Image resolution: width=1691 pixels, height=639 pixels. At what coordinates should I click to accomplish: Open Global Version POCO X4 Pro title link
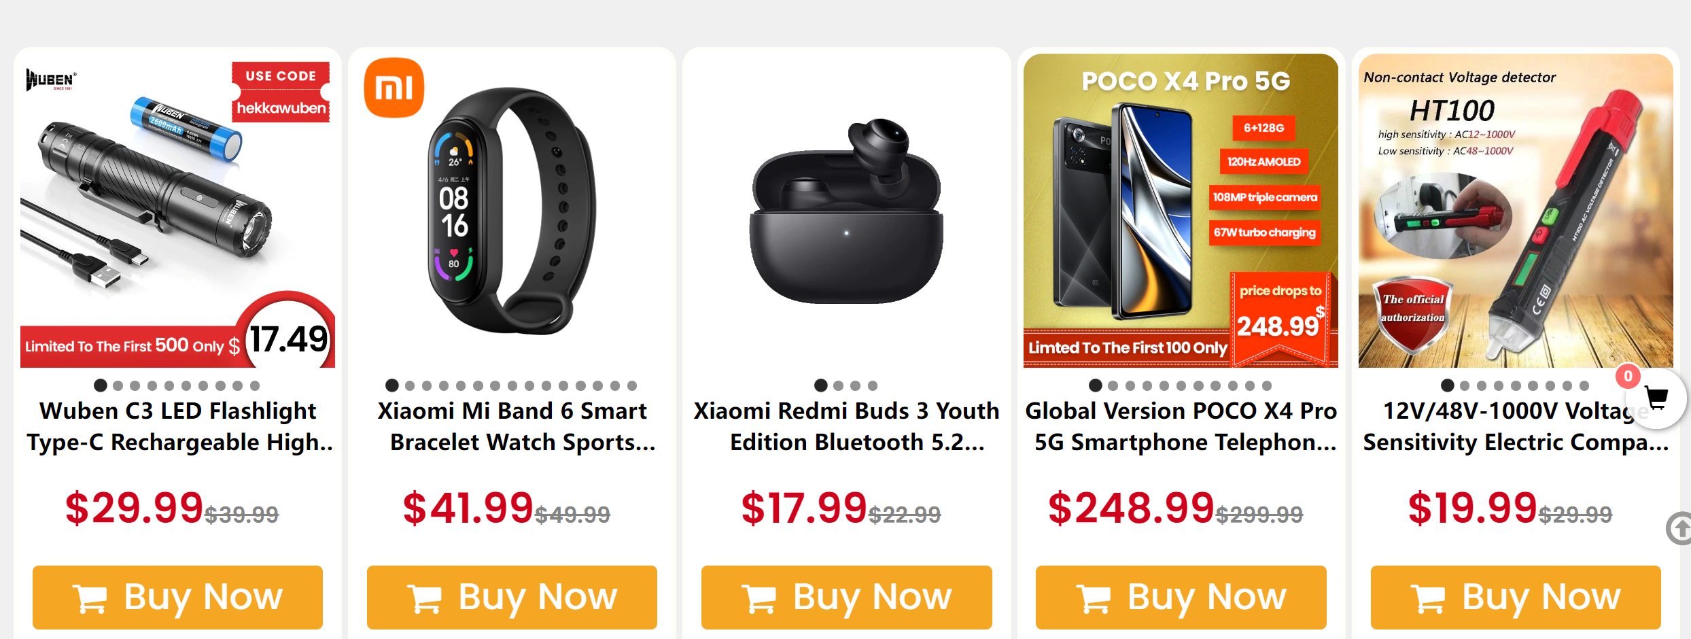click(1181, 426)
